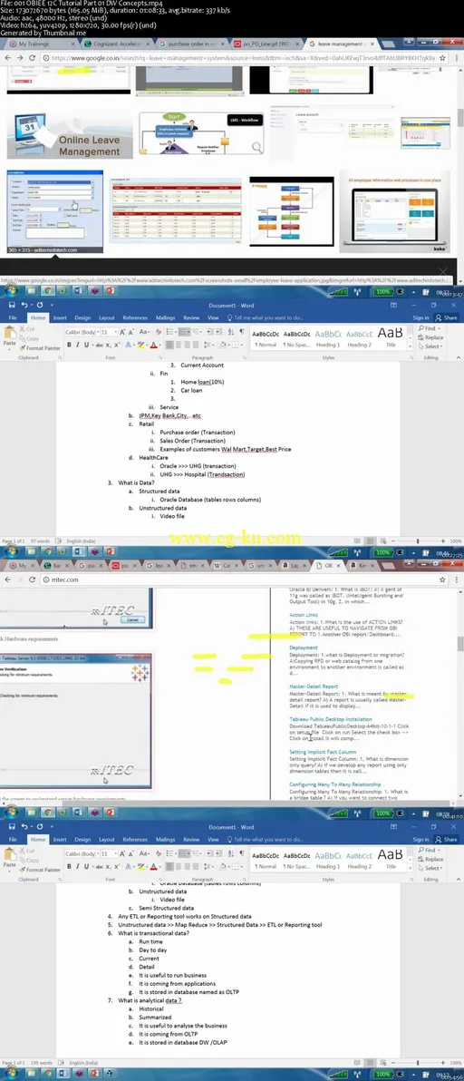Toggle Underline in the 97-words Word window
Screen dimensions: 464x1081
click(x=87, y=345)
